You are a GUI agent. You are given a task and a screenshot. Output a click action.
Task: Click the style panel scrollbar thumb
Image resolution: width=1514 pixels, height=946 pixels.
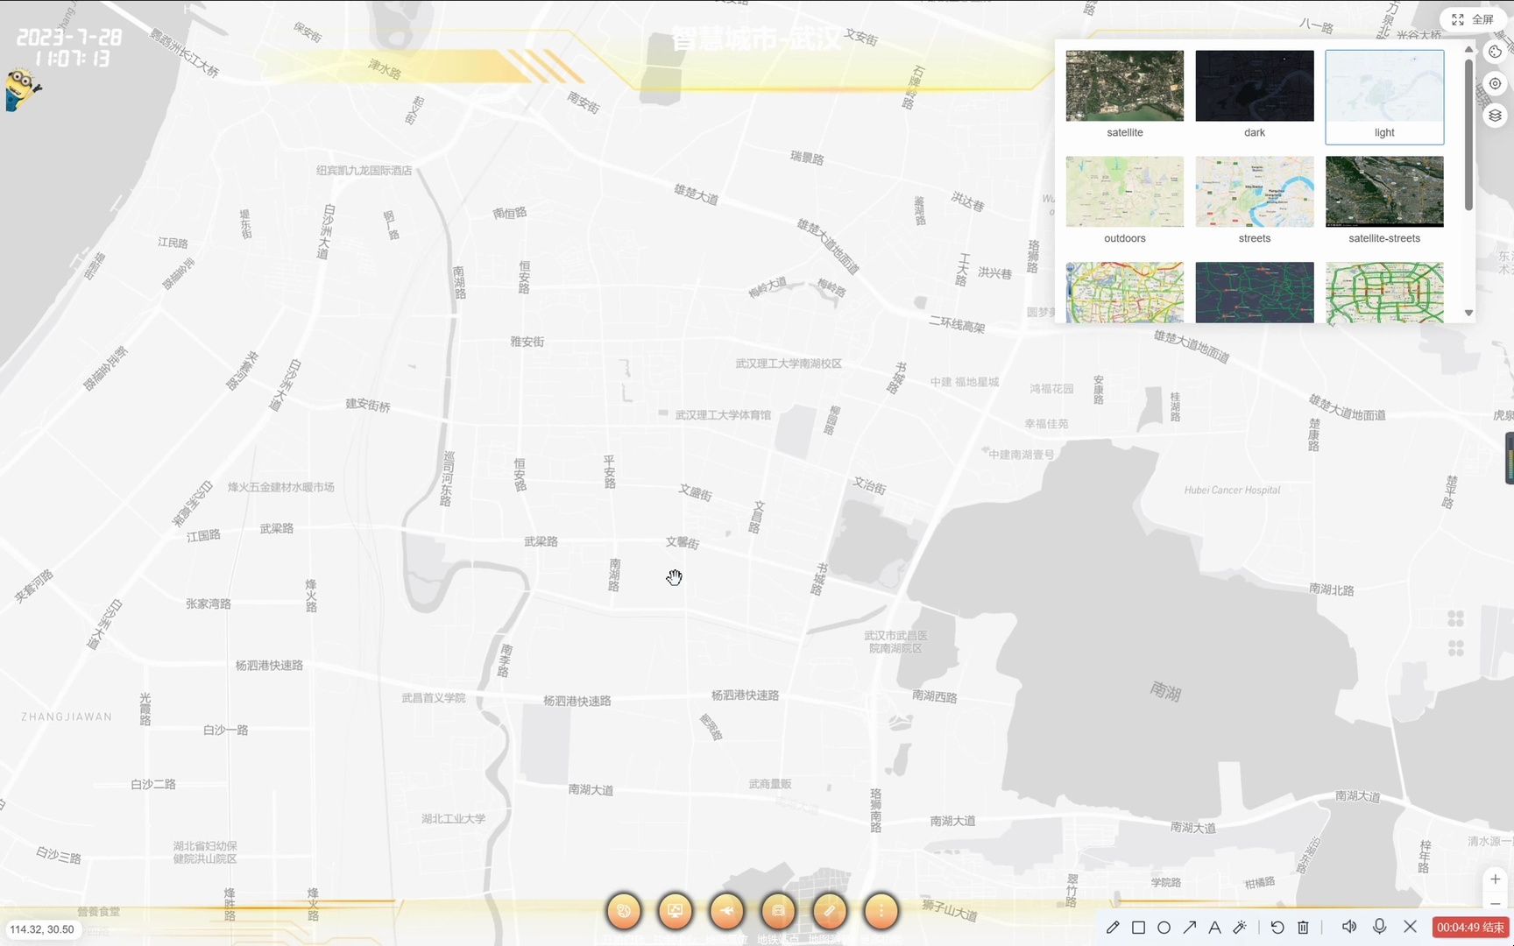click(x=1468, y=135)
